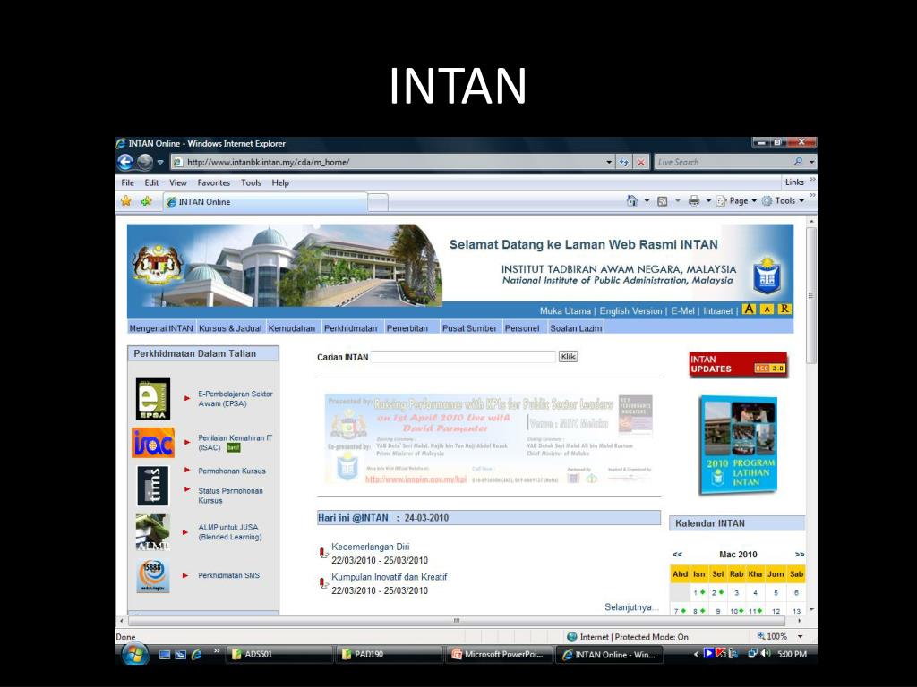Click the RSS Feeds icon
Screen dimensions: 917x687
tap(662, 201)
